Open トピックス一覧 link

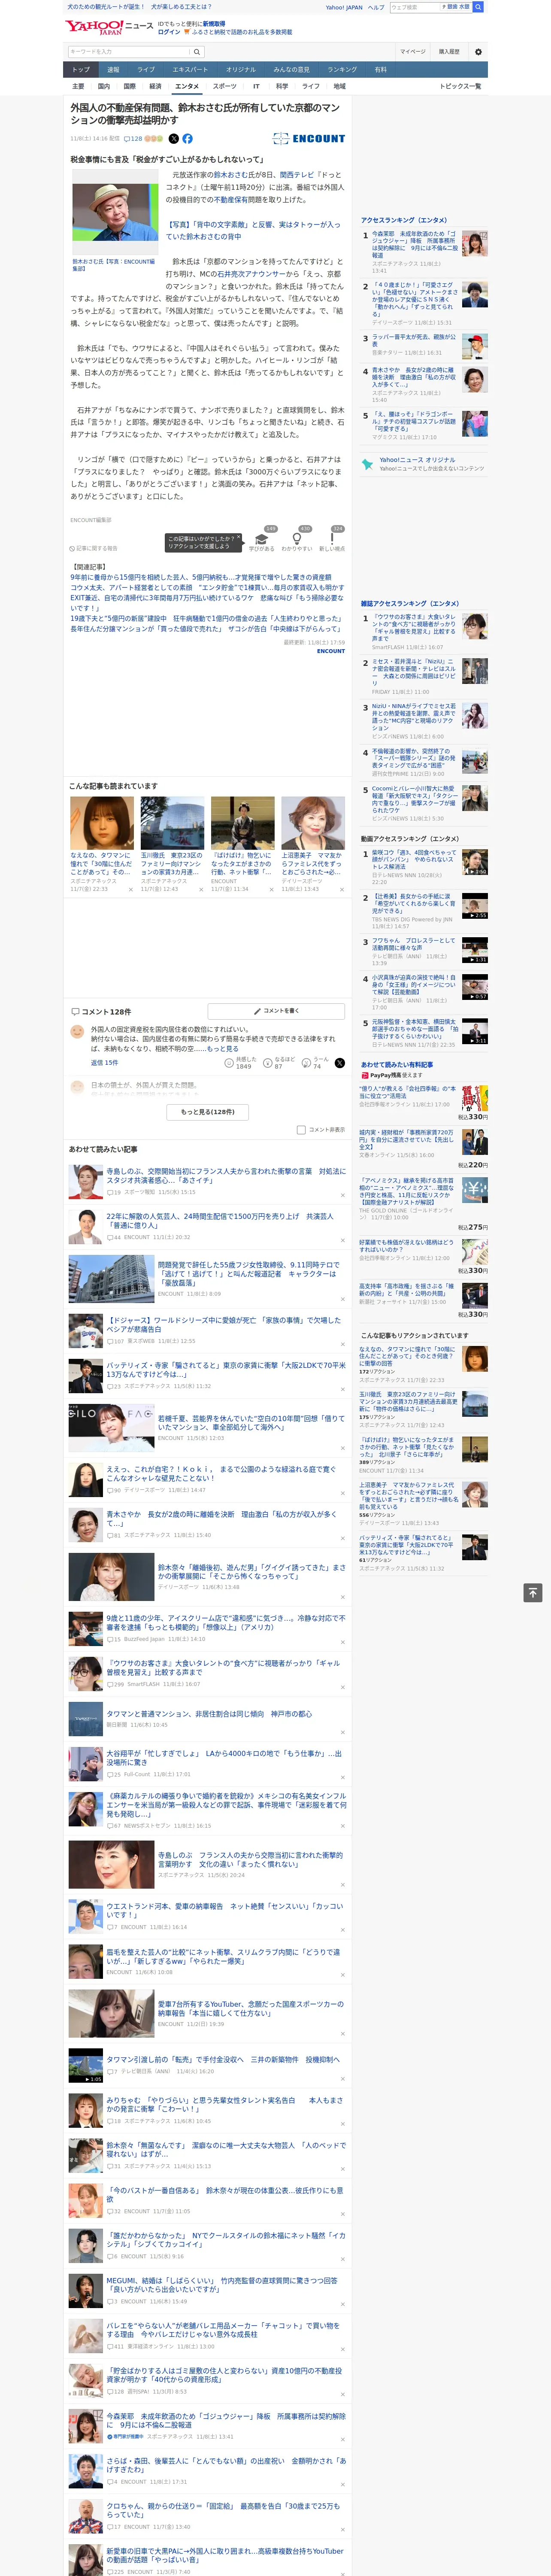point(460,87)
